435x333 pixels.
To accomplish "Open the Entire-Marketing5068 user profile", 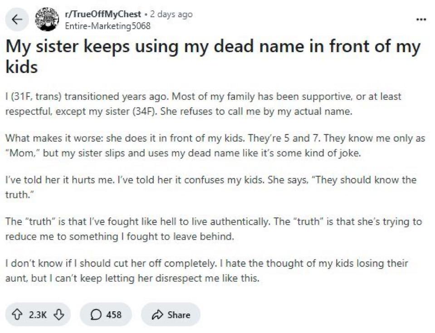I will pos(108,25).
